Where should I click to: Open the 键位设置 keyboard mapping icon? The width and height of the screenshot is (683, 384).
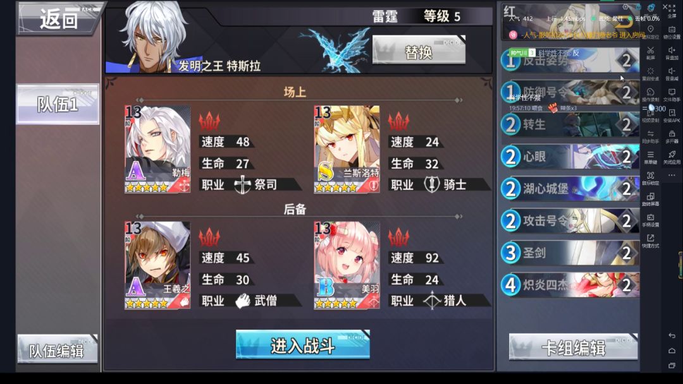click(x=672, y=32)
